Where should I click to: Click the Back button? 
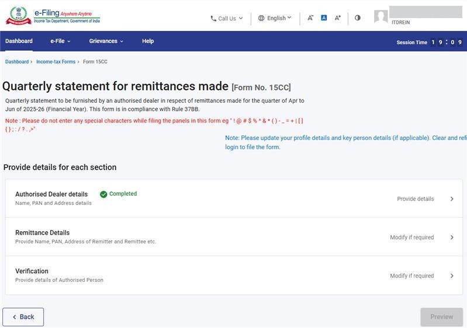23,317
